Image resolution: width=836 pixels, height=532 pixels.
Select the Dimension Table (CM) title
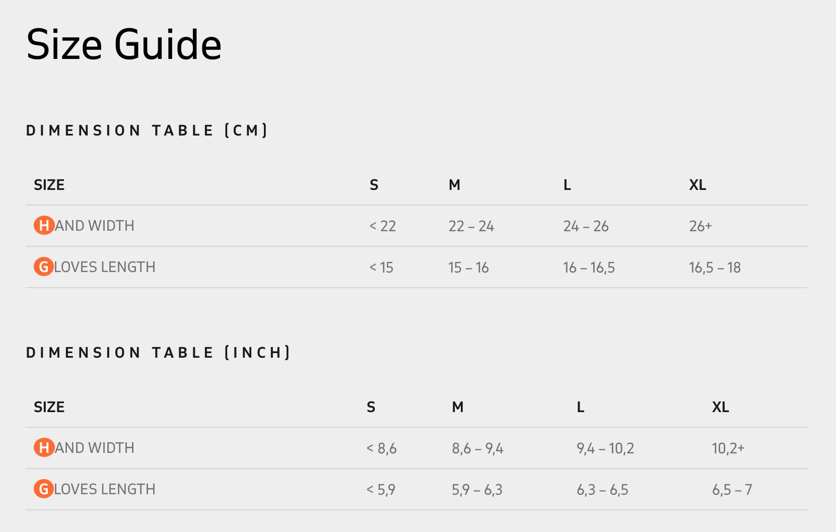pos(147,130)
